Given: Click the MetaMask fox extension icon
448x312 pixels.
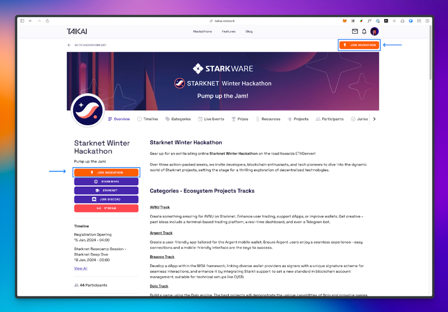Looking at the screenshot, I should 344,21.
